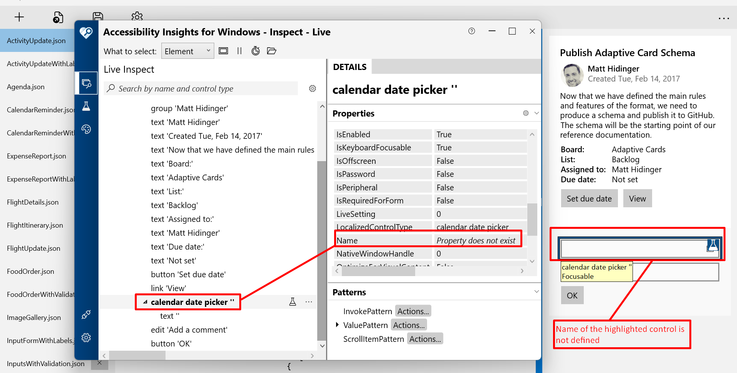Viewport: 737px width, 373px height.
Task: Click the OK button in the adaptive card
Action: tap(572, 295)
